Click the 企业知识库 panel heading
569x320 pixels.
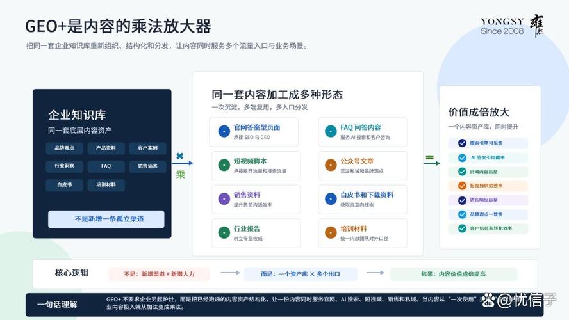click(77, 115)
